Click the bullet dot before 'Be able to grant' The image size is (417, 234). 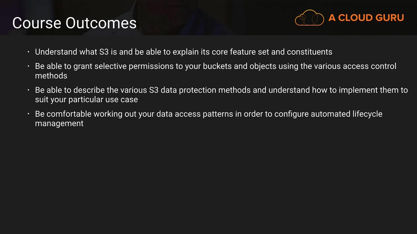29,66
